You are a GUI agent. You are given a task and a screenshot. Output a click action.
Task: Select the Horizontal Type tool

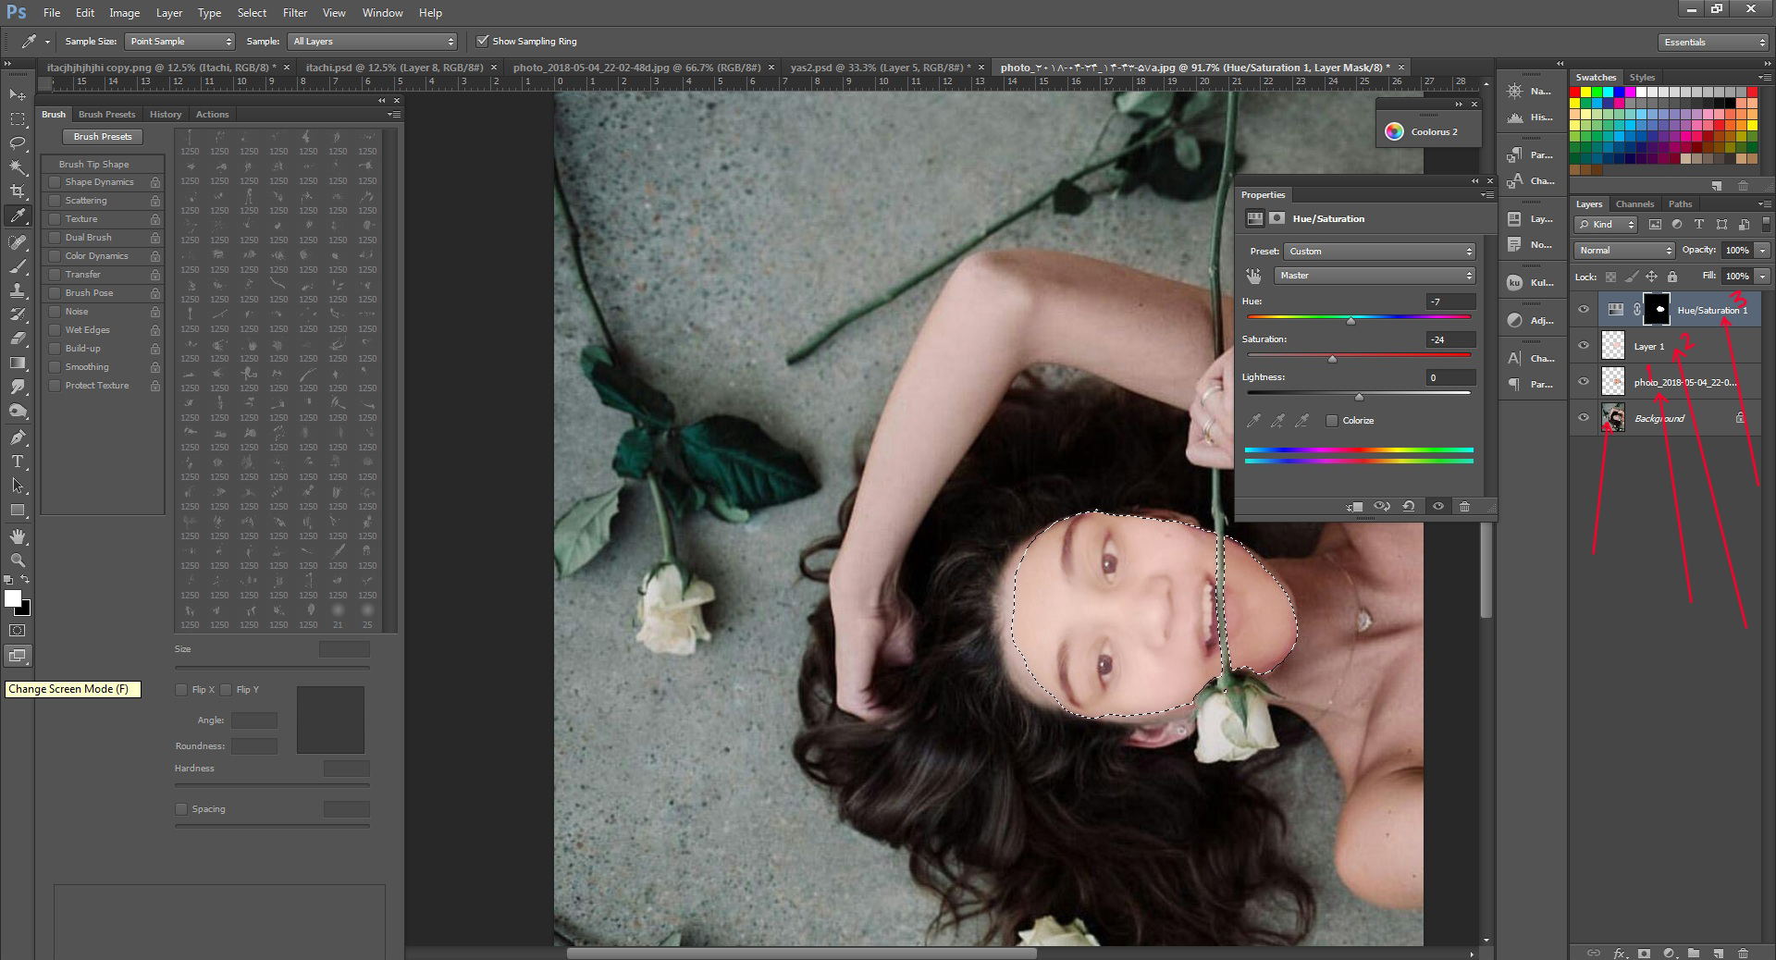(18, 461)
